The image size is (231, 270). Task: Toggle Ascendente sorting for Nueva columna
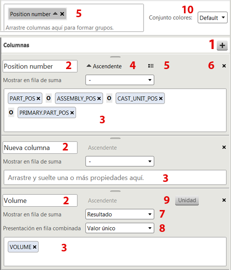[103, 148]
